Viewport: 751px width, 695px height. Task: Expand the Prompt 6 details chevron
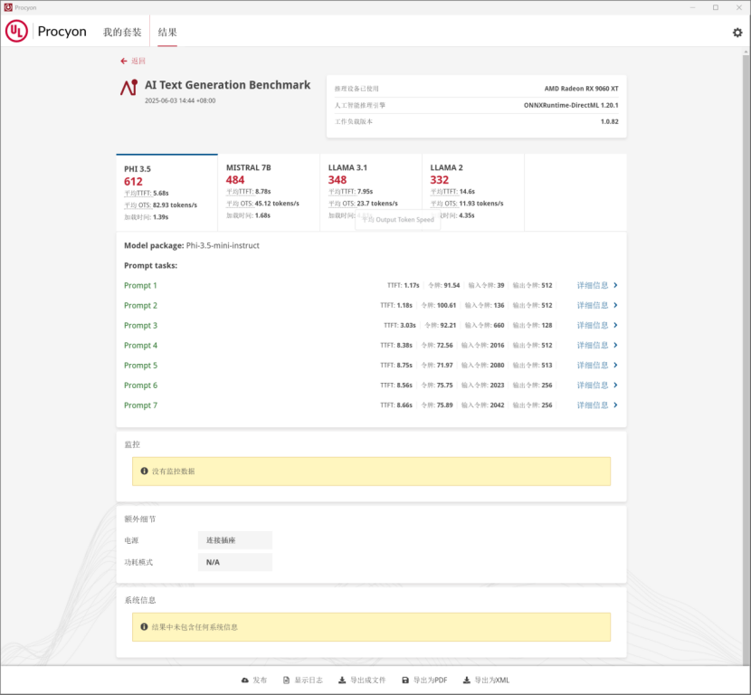click(x=615, y=386)
